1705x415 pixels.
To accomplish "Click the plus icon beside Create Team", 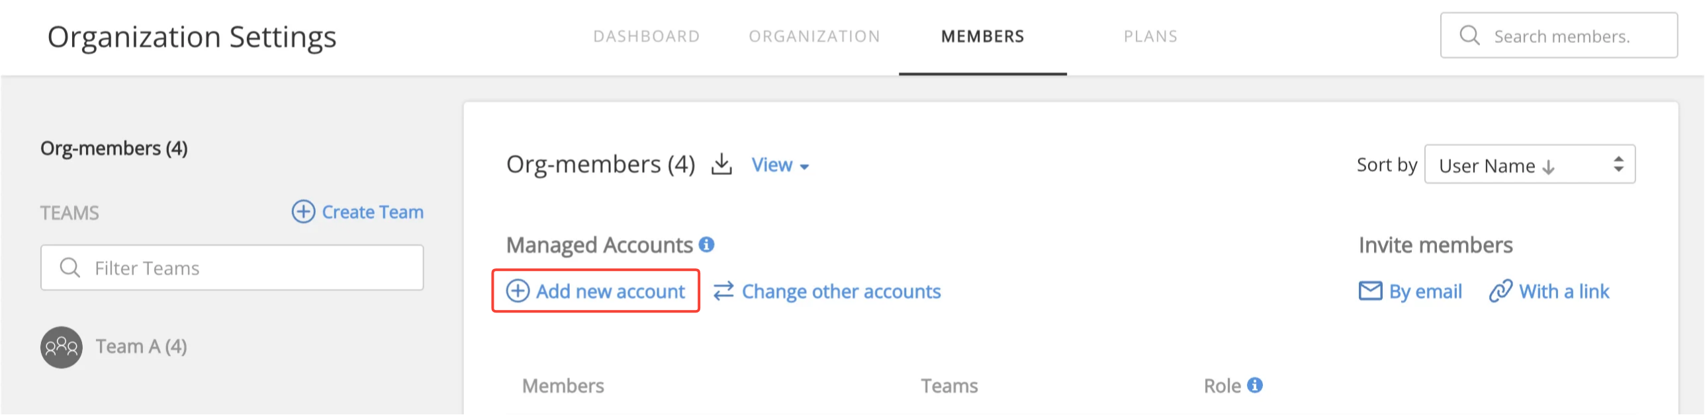I will (x=303, y=212).
